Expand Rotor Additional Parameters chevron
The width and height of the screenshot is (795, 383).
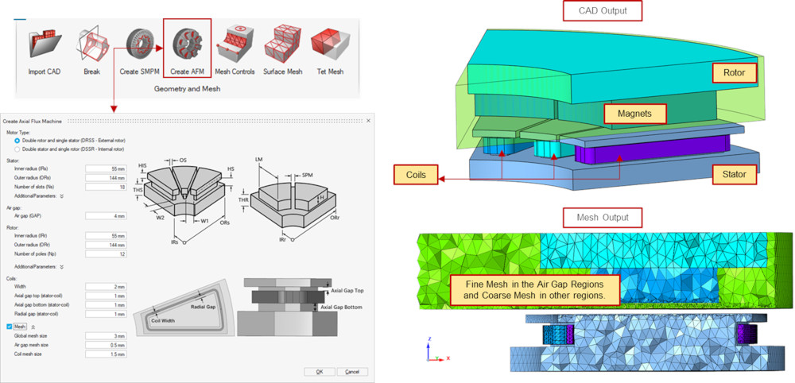[x=61, y=267]
